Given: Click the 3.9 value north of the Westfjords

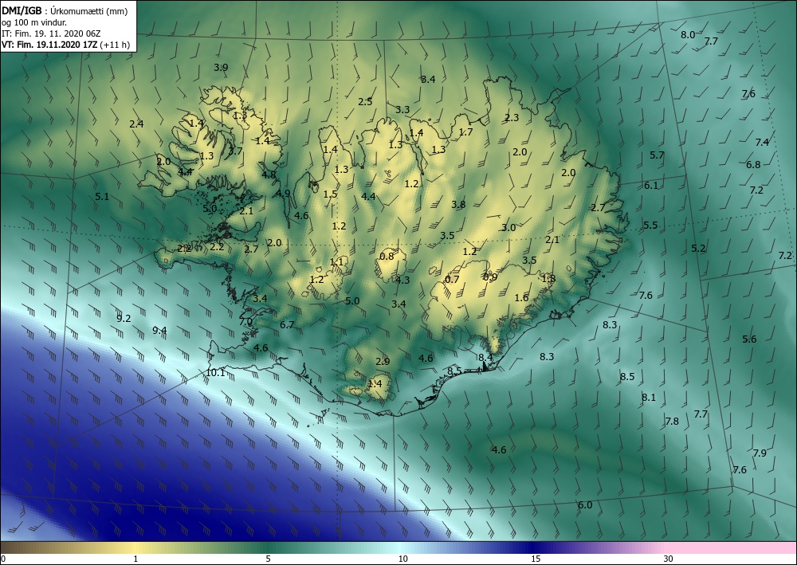Looking at the screenshot, I should tap(221, 68).
